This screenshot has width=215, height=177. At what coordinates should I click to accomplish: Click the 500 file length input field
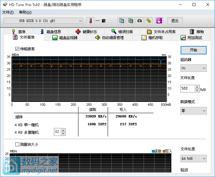[x=188, y=89]
